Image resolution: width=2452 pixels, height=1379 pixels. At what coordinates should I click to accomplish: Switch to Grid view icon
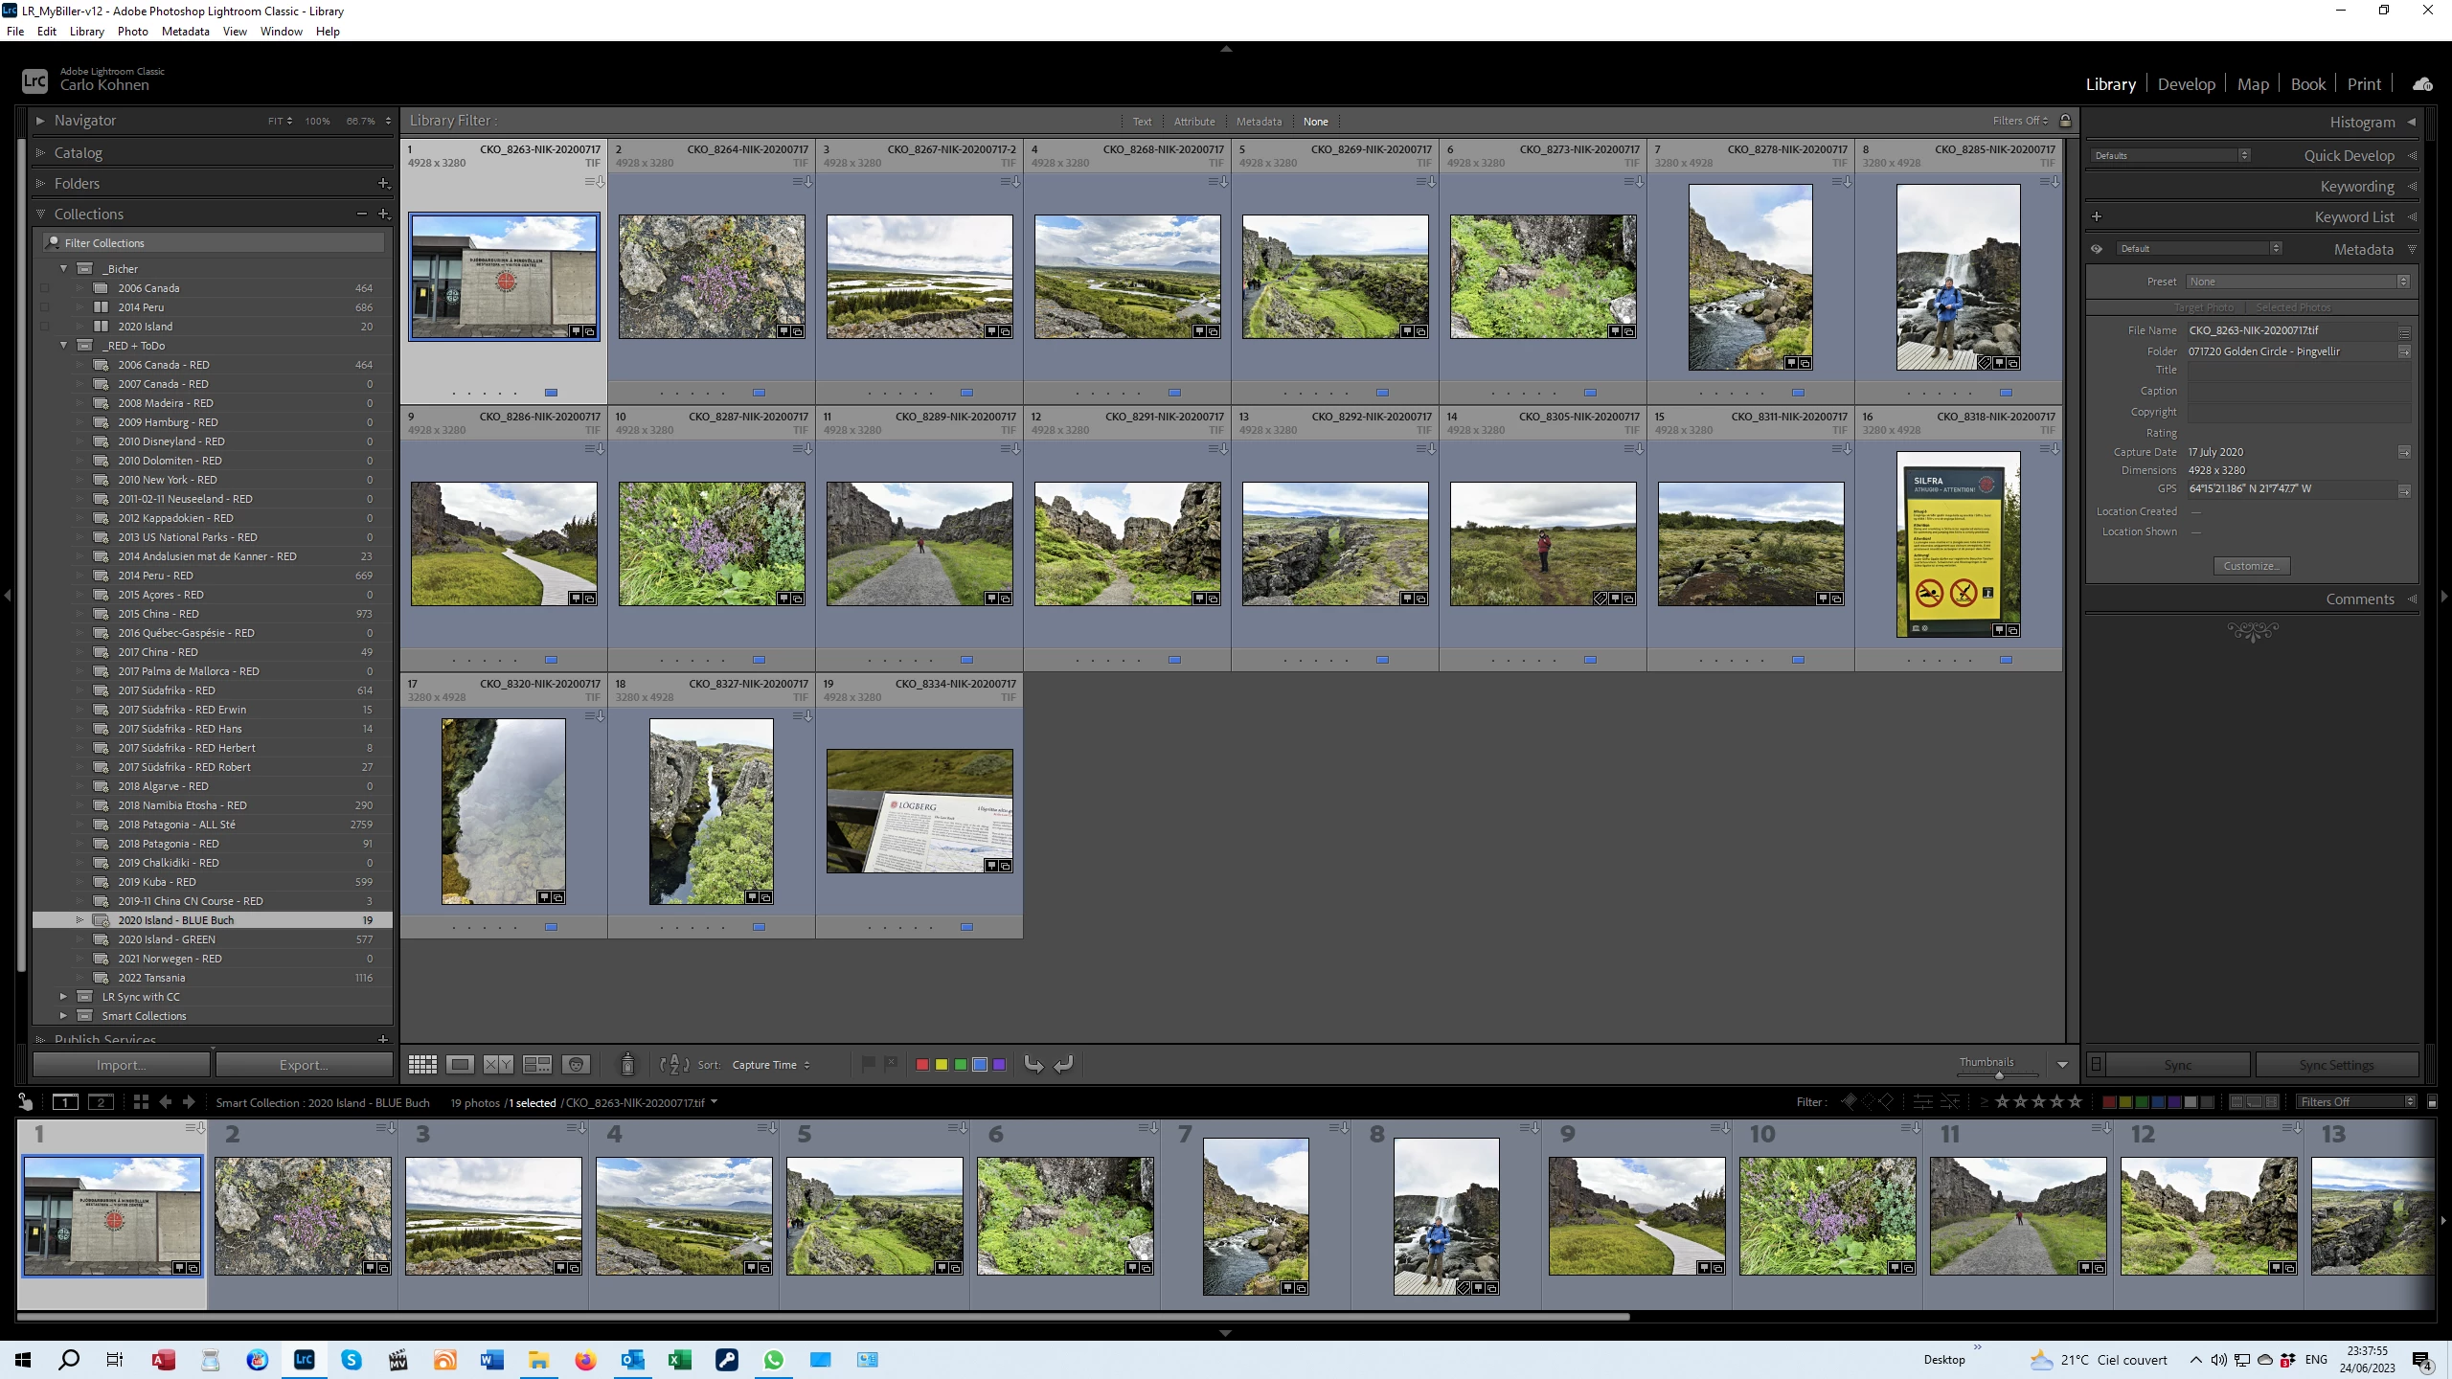(422, 1065)
